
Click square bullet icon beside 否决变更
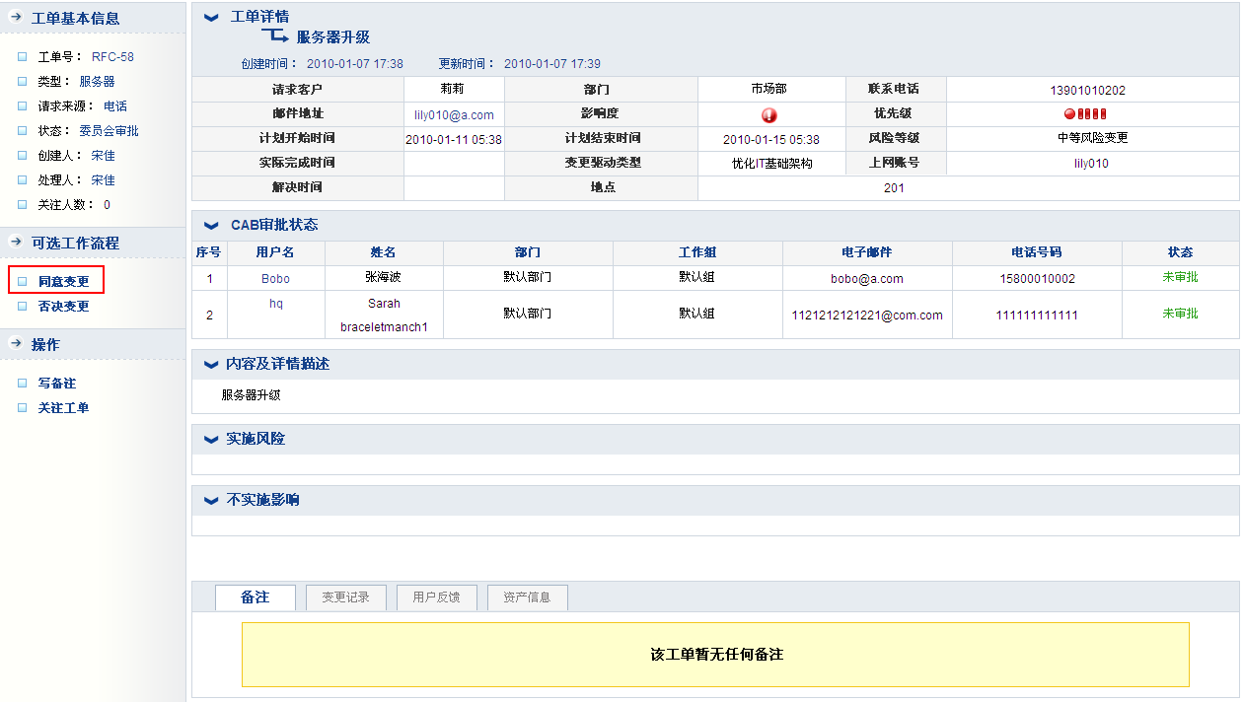(x=23, y=307)
